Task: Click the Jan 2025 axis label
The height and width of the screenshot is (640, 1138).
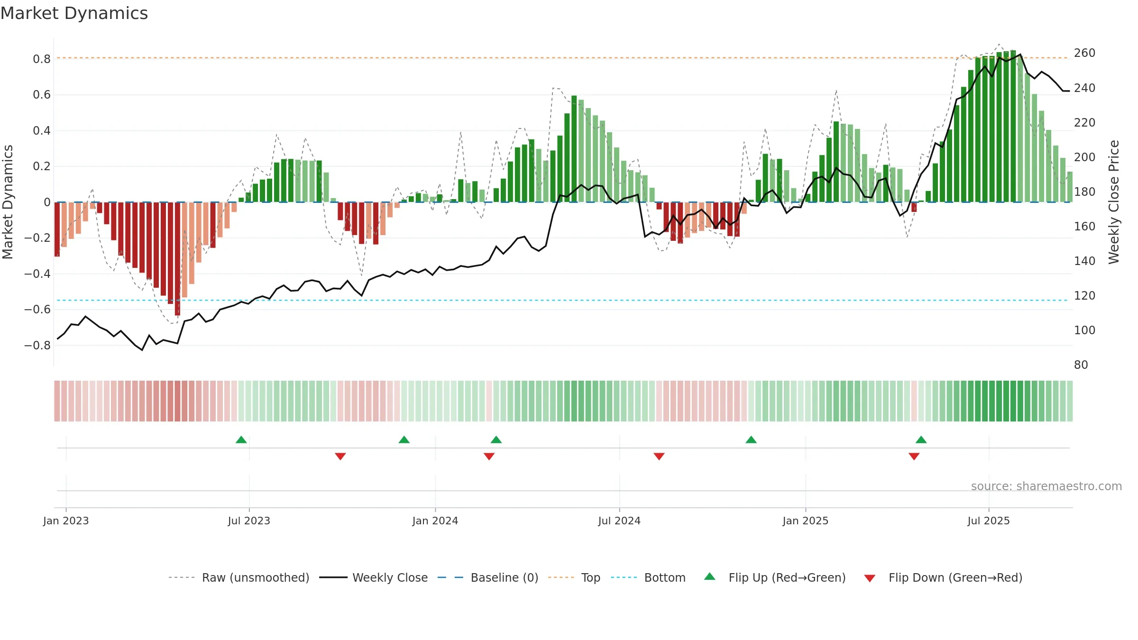Action: (806, 521)
